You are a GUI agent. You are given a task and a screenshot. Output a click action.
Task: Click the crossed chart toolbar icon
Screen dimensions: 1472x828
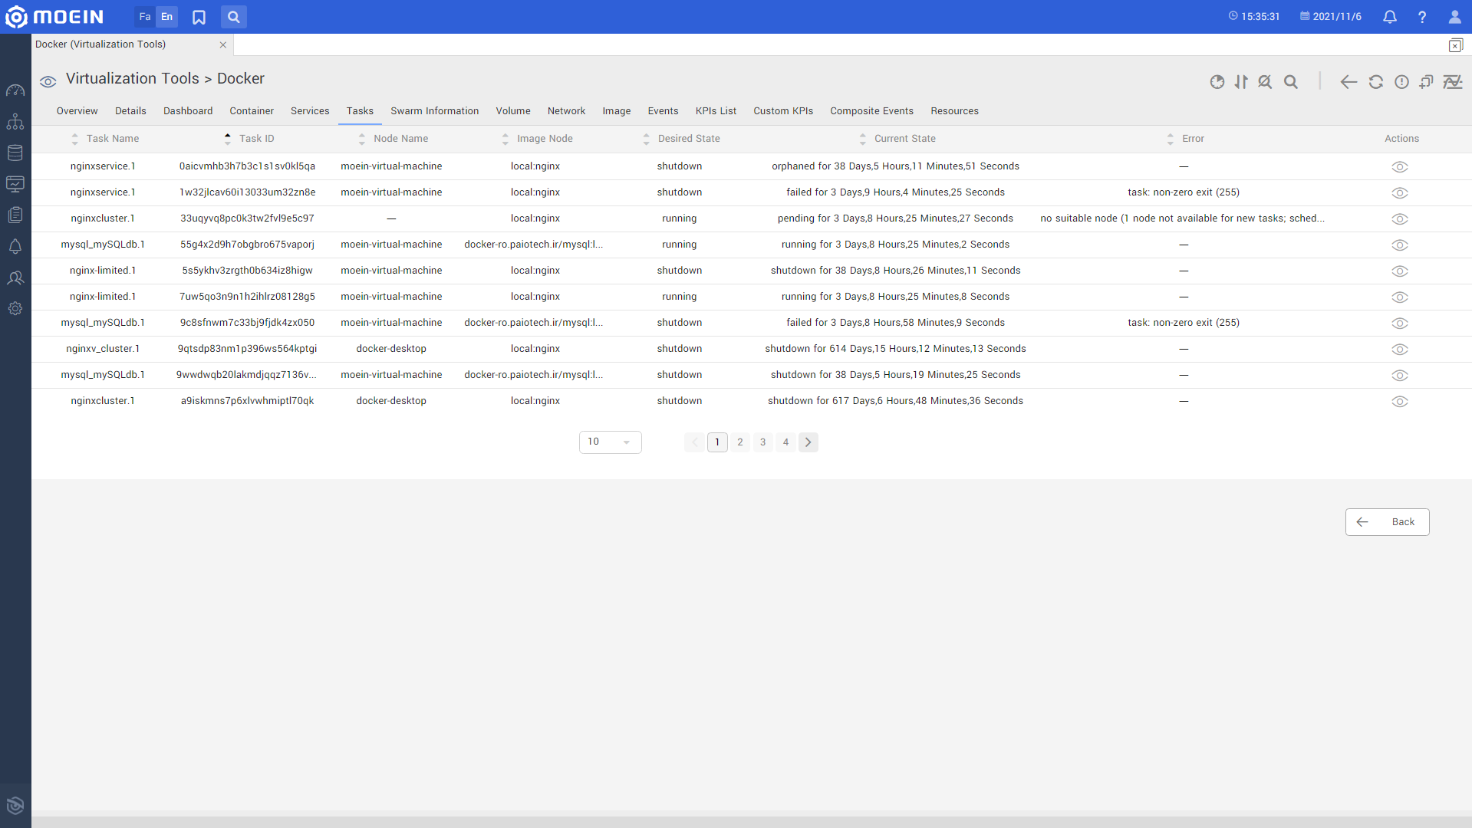[1453, 82]
